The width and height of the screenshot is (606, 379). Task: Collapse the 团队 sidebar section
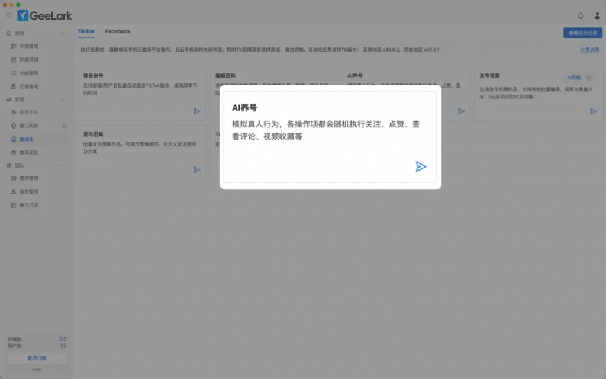point(62,165)
